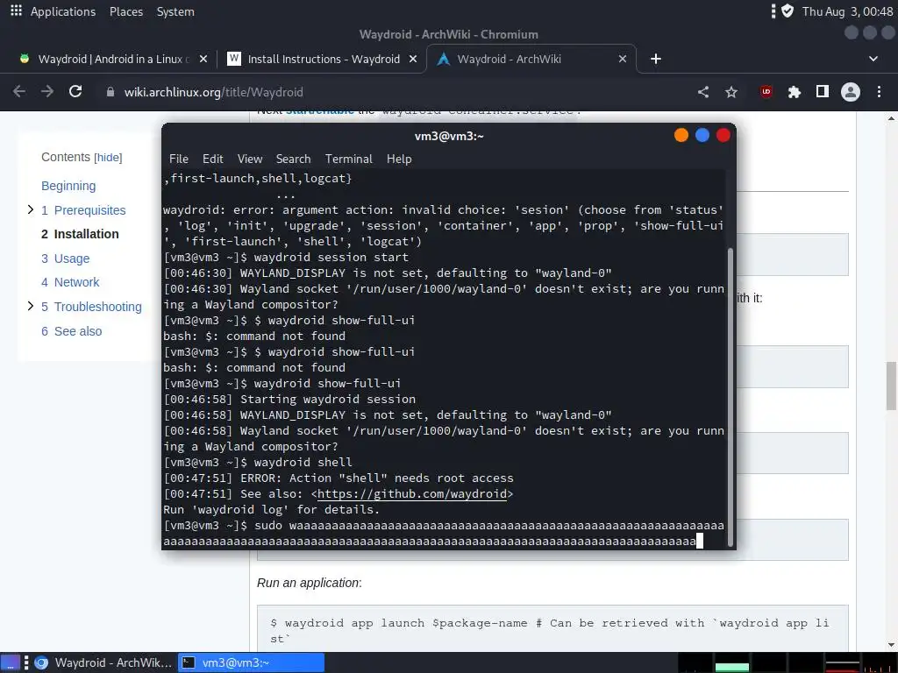The image size is (898, 673).
Task: Click the wiki.archlinux.org address bar
Action: tap(396, 92)
